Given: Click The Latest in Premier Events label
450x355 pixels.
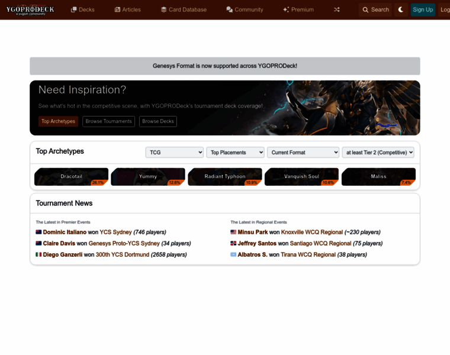Looking at the screenshot, I should [x=63, y=222].
